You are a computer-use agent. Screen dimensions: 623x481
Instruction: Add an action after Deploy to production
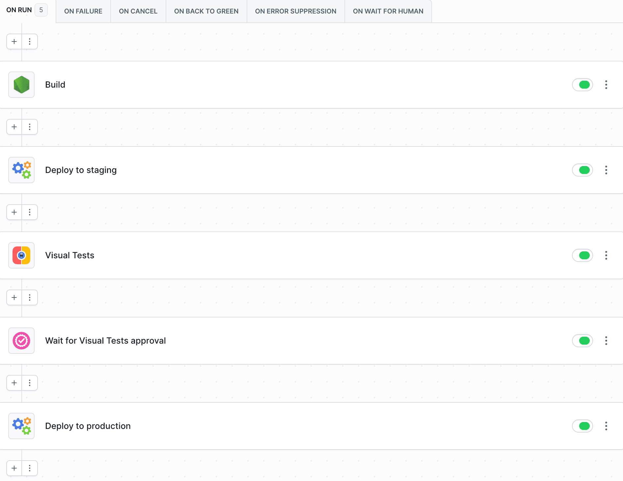[14, 468]
